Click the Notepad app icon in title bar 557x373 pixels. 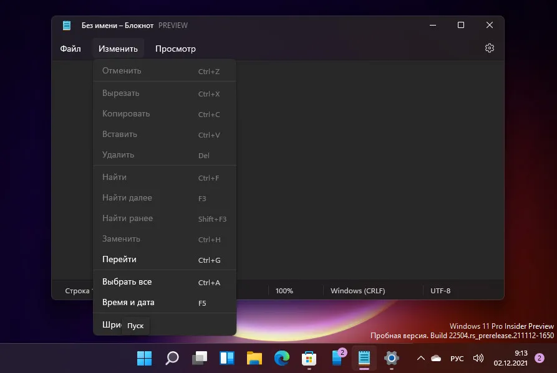(67, 26)
